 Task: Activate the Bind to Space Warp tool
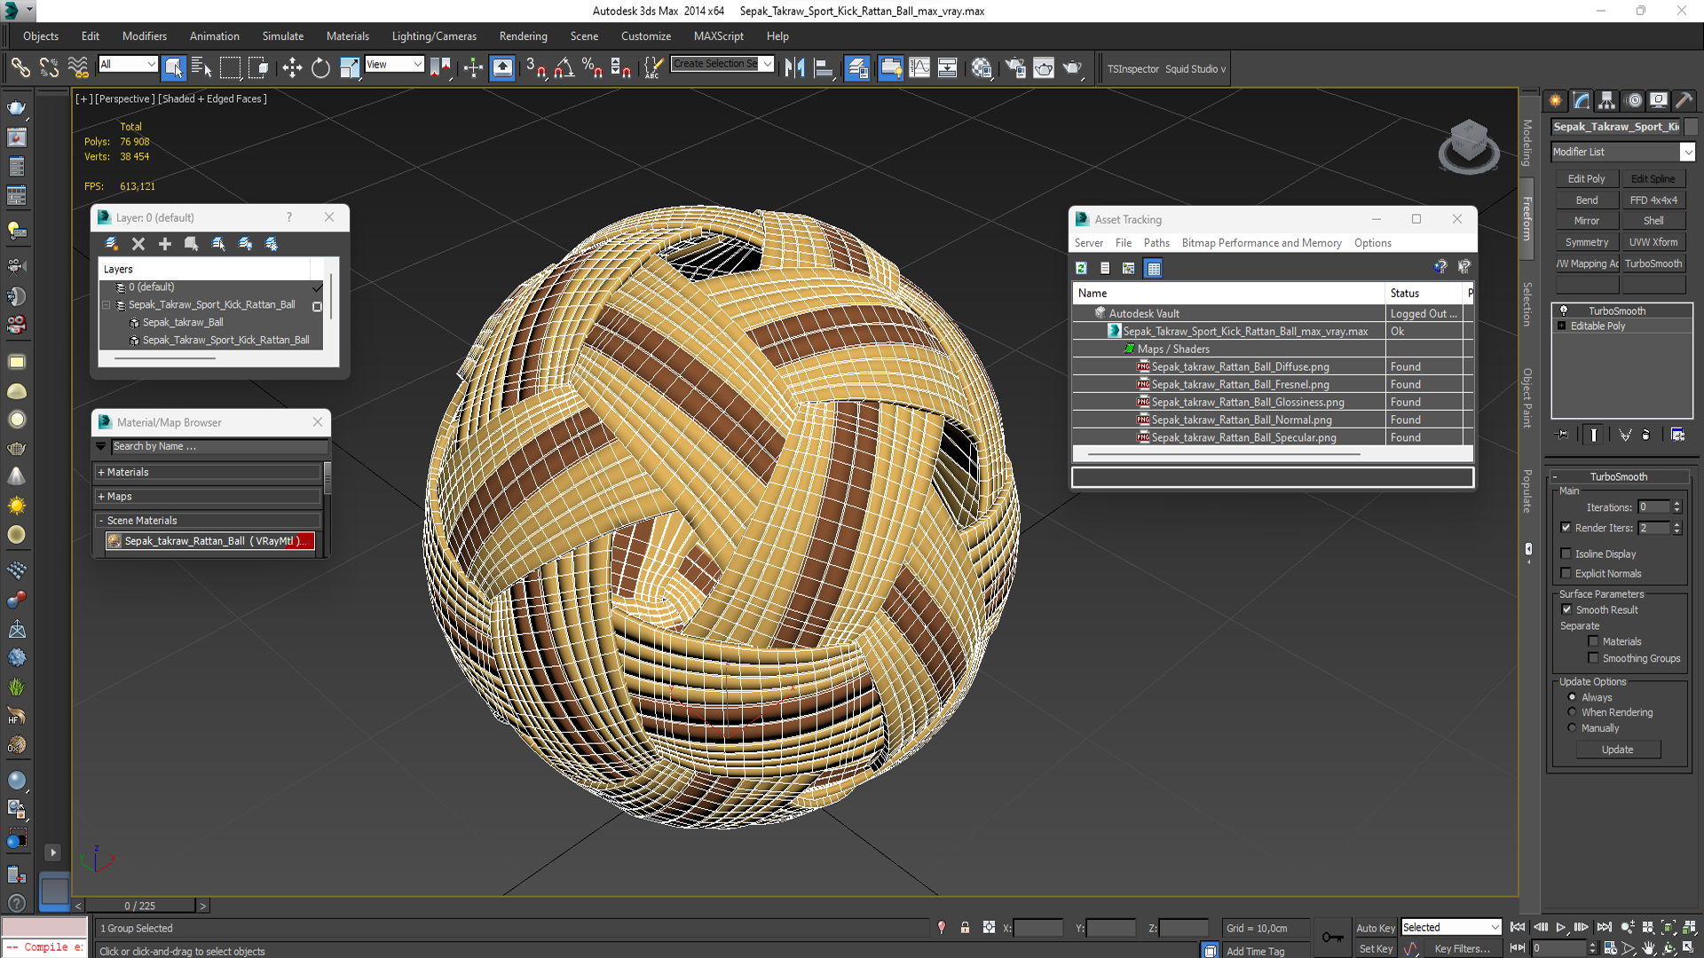(78, 67)
